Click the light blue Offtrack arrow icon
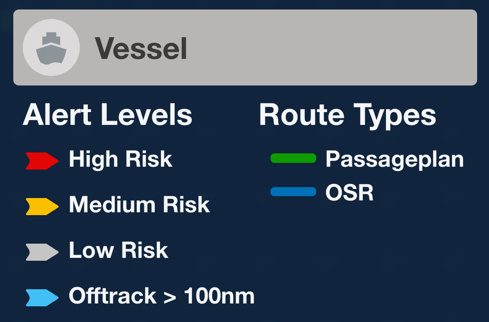This screenshot has height=322, width=489. (x=42, y=296)
